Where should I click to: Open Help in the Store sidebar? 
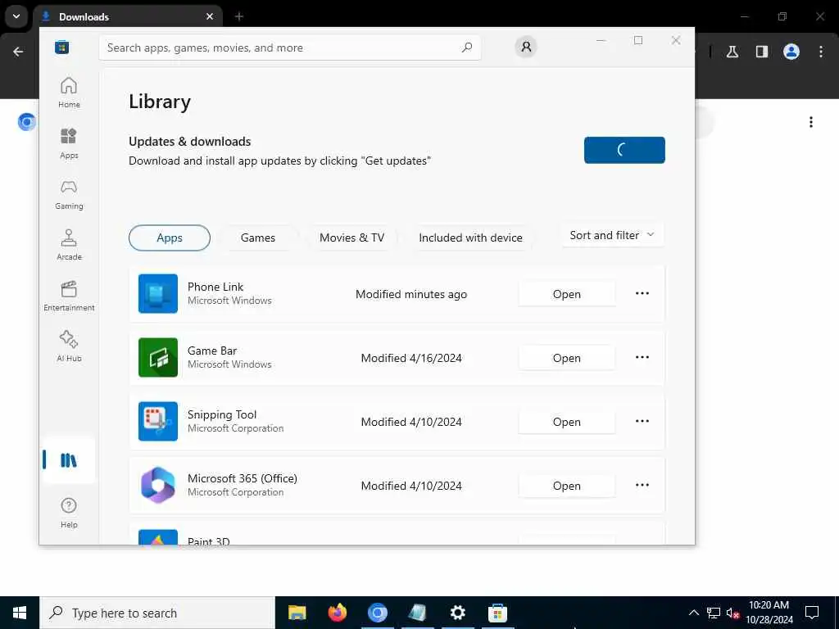point(69,513)
